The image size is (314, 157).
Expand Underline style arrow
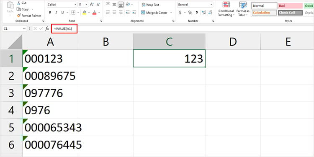pyautogui.click(x=67, y=13)
